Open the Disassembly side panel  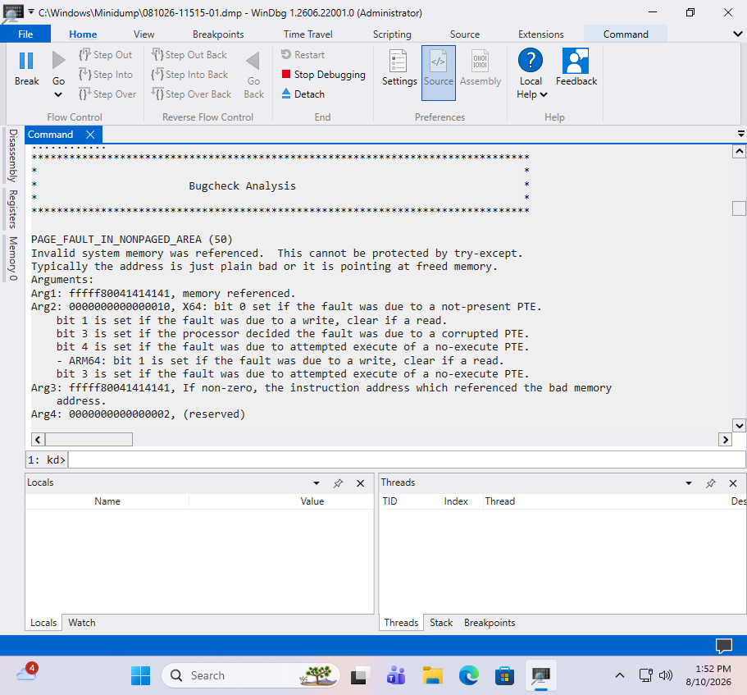13,155
